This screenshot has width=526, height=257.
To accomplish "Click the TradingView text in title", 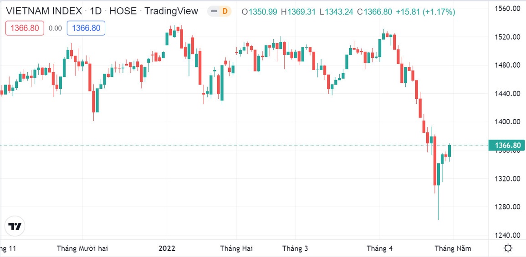I will pos(171,11).
